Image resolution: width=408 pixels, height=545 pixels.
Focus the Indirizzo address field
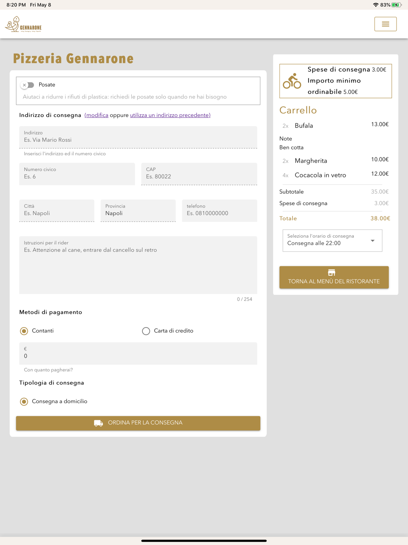(x=138, y=137)
